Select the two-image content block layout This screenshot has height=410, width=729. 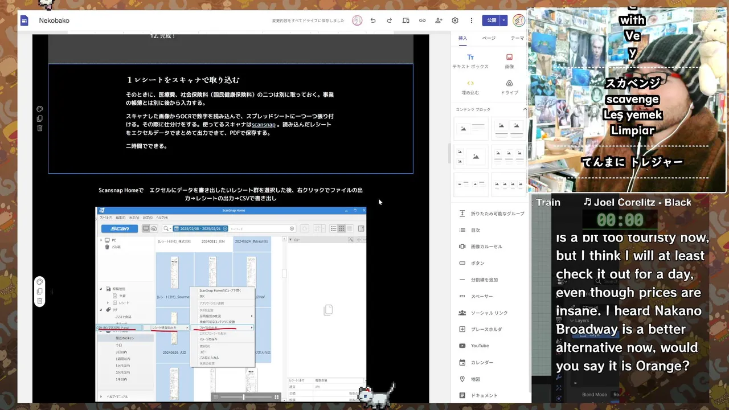tap(509, 128)
